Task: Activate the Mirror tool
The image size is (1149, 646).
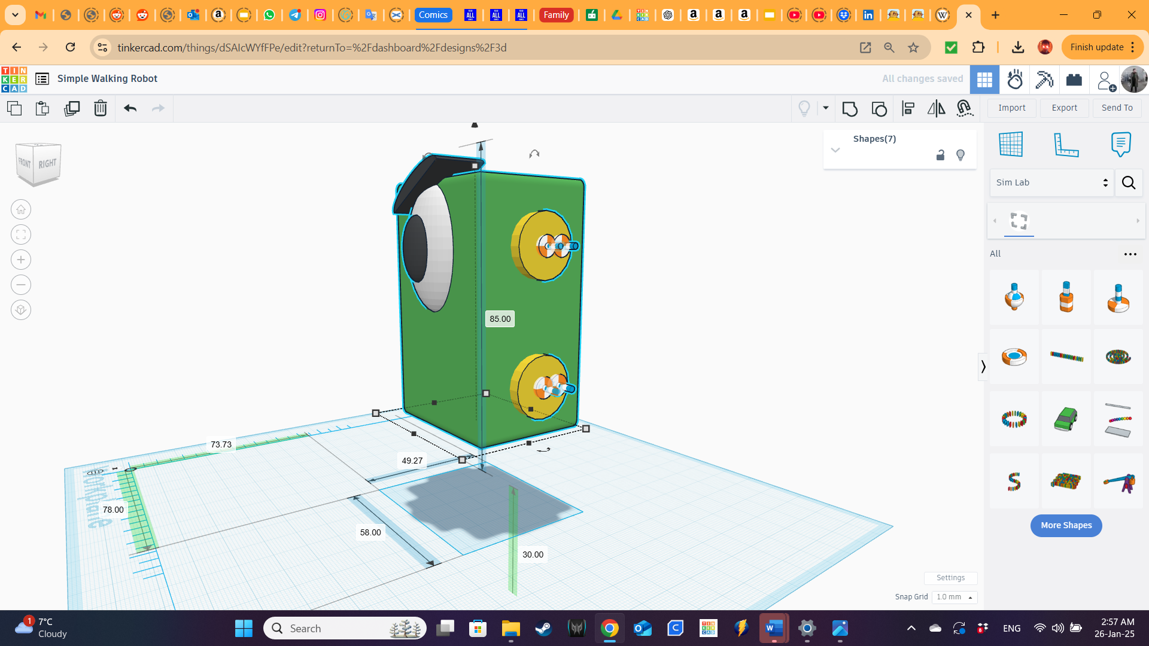Action: coord(935,109)
